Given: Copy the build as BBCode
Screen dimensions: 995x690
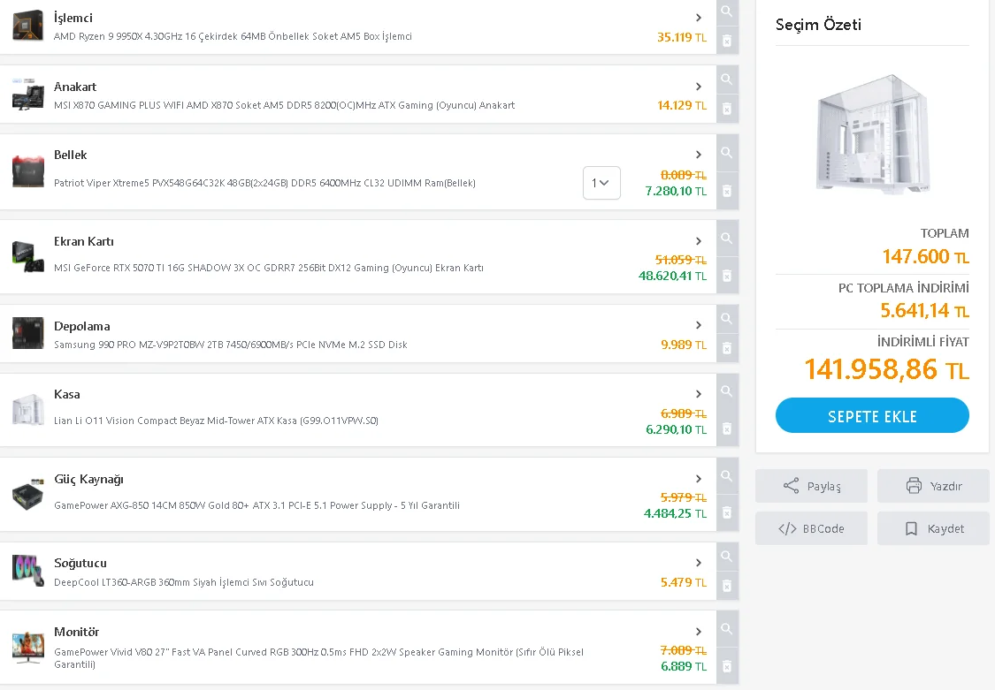Looking at the screenshot, I should 812,528.
